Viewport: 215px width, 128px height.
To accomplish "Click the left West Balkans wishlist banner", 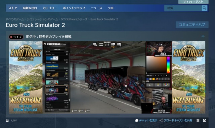I will coord(26,77).
